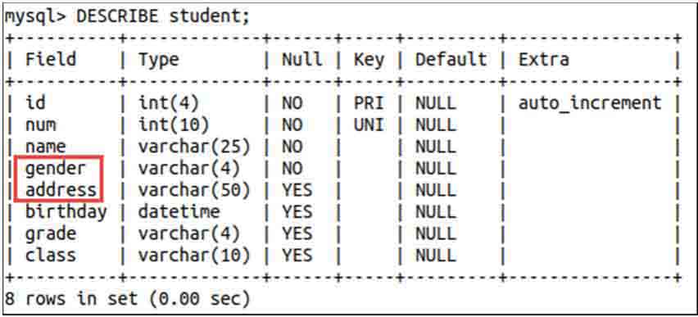
Task: Click the 'auto_increment' extra value
Action: [x=591, y=103]
